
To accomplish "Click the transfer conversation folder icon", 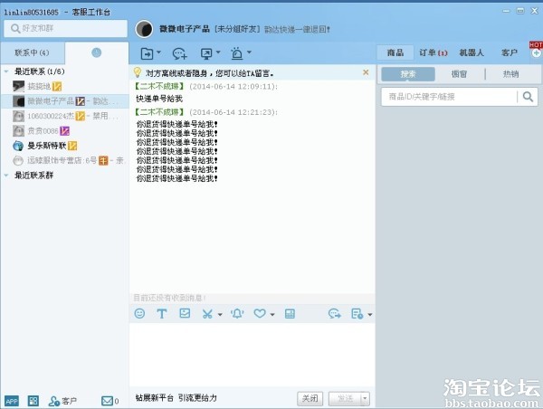I will point(147,53).
